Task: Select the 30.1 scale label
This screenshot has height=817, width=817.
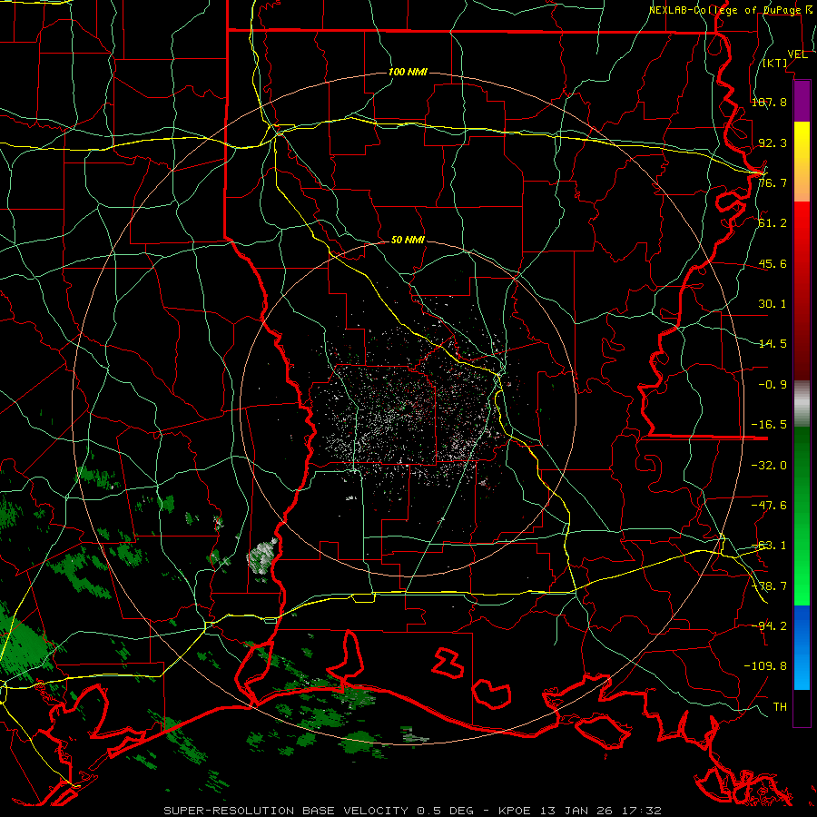Action: click(x=773, y=304)
